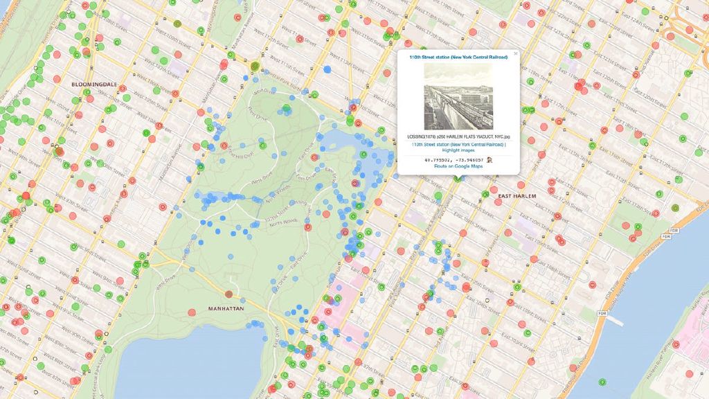Click the brown marker just above the MANHATTAN label
The width and height of the screenshot is (709, 399).
pyautogui.click(x=228, y=294)
